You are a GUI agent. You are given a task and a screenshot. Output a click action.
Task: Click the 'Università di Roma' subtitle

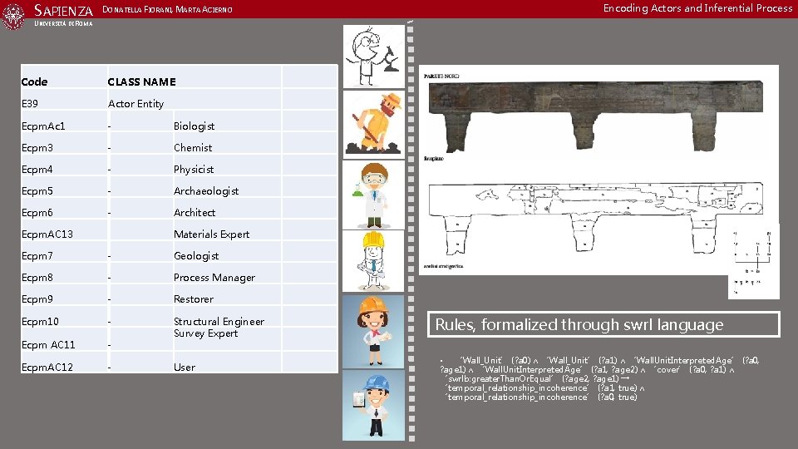[64, 23]
